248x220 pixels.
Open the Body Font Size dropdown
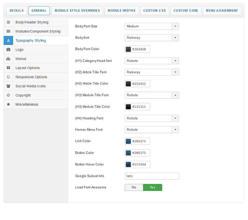[x=152, y=26]
